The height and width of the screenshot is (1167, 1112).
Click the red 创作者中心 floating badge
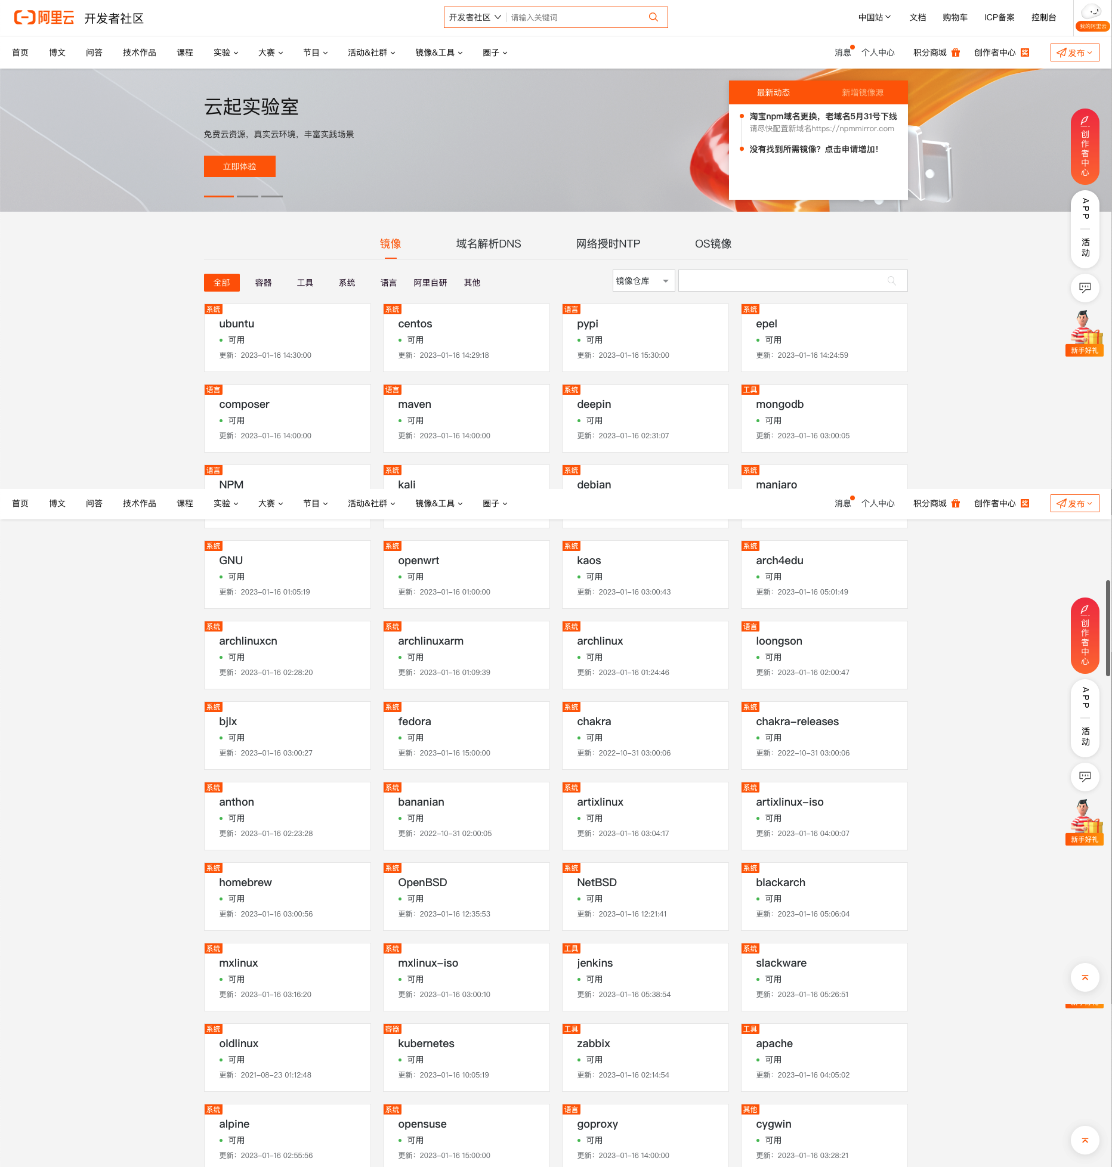pos(1085,147)
